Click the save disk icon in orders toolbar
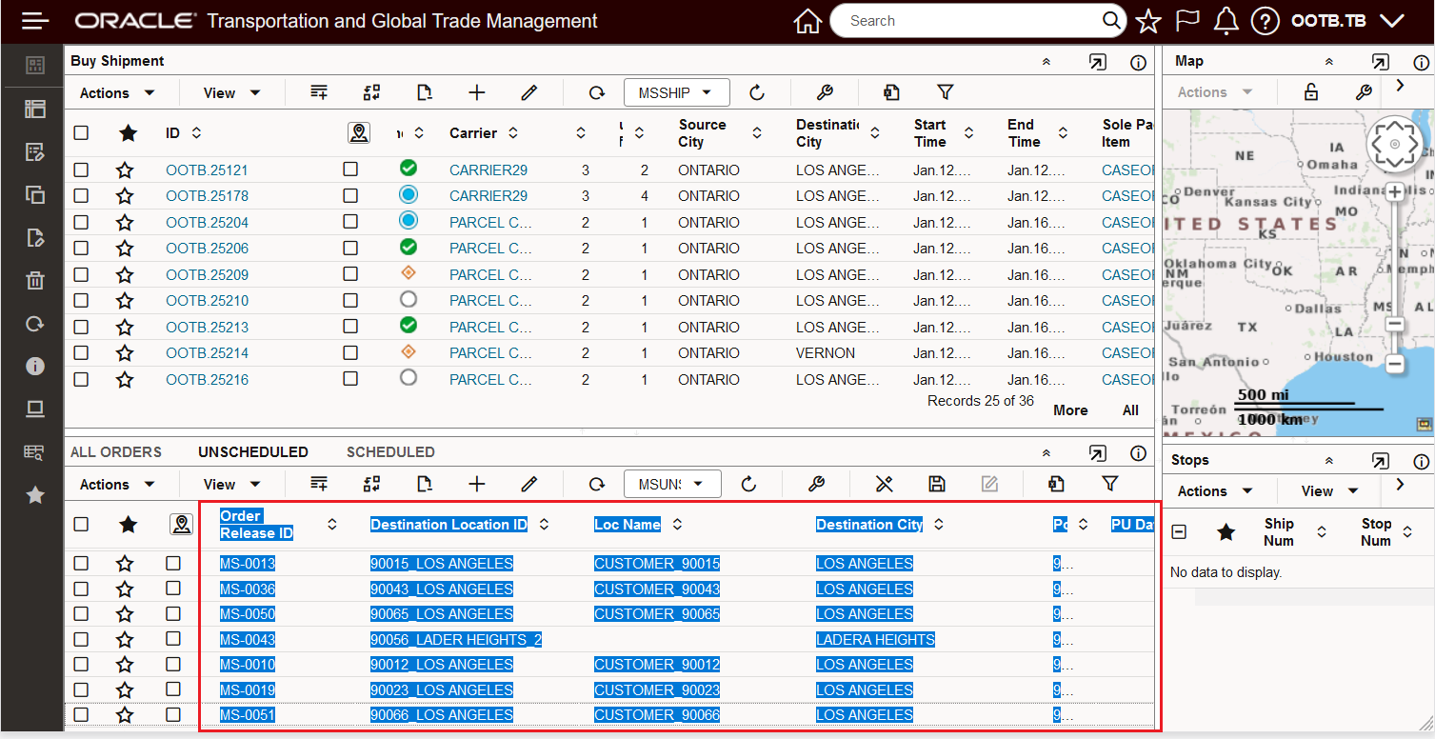This screenshot has width=1435, height=739. [937, 484]
